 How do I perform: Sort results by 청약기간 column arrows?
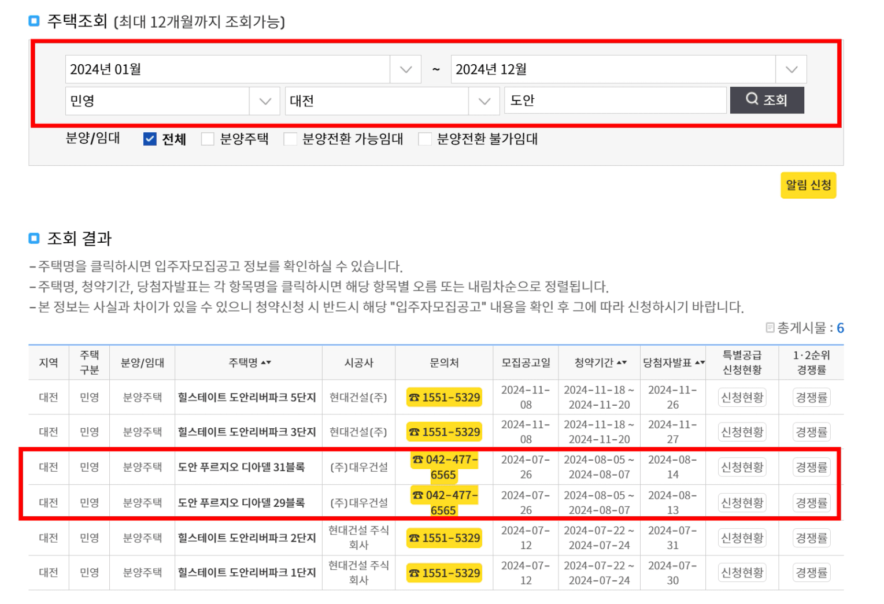(622, 363)
